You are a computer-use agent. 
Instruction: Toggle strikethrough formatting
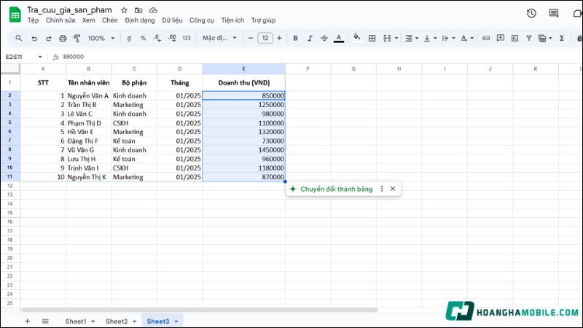pos(324,38)
